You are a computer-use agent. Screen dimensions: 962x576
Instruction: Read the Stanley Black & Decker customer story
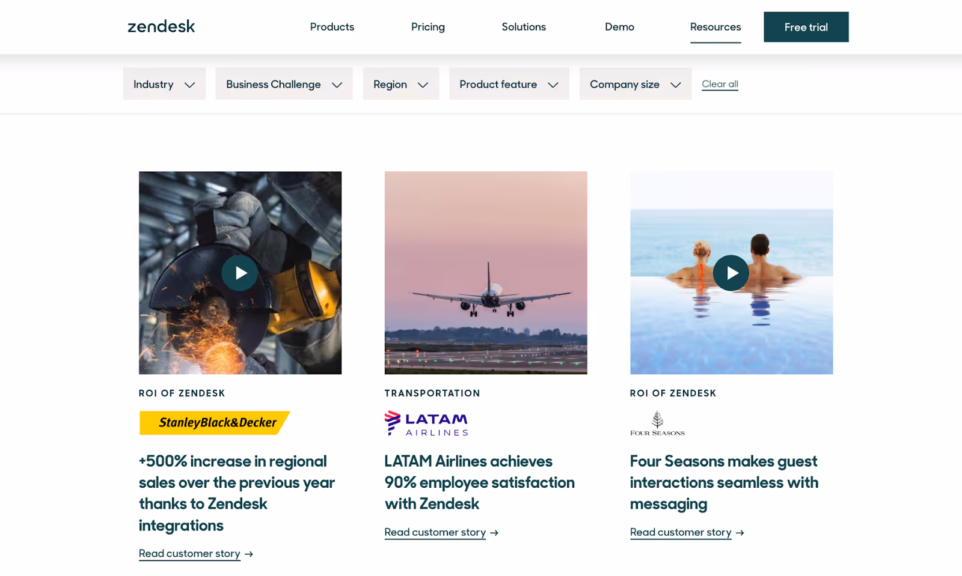[189, 554]
